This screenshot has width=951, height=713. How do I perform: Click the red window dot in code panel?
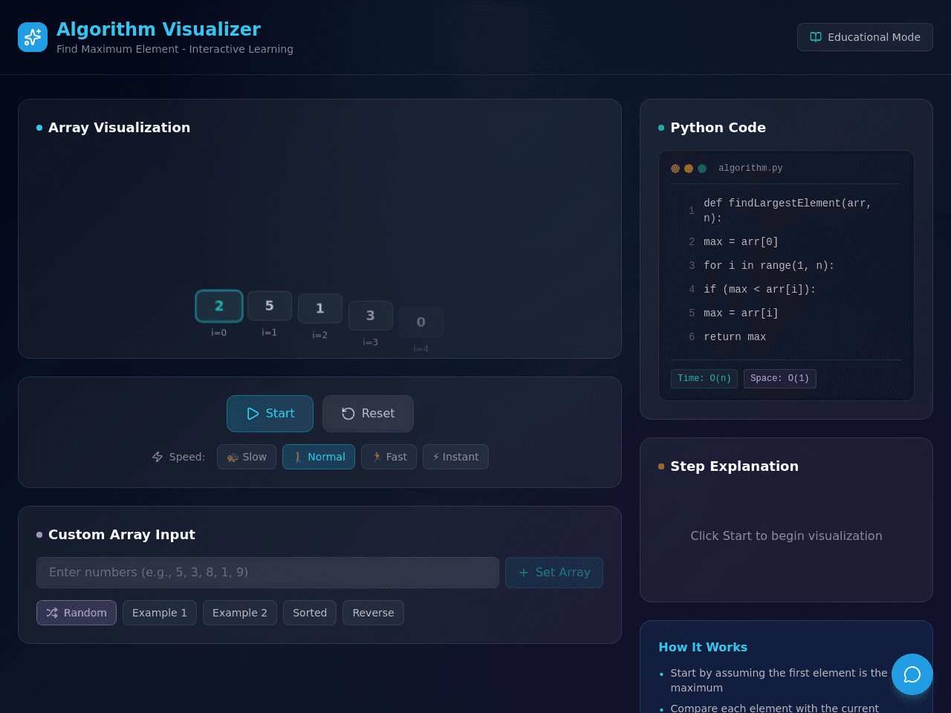coord(675,169)
